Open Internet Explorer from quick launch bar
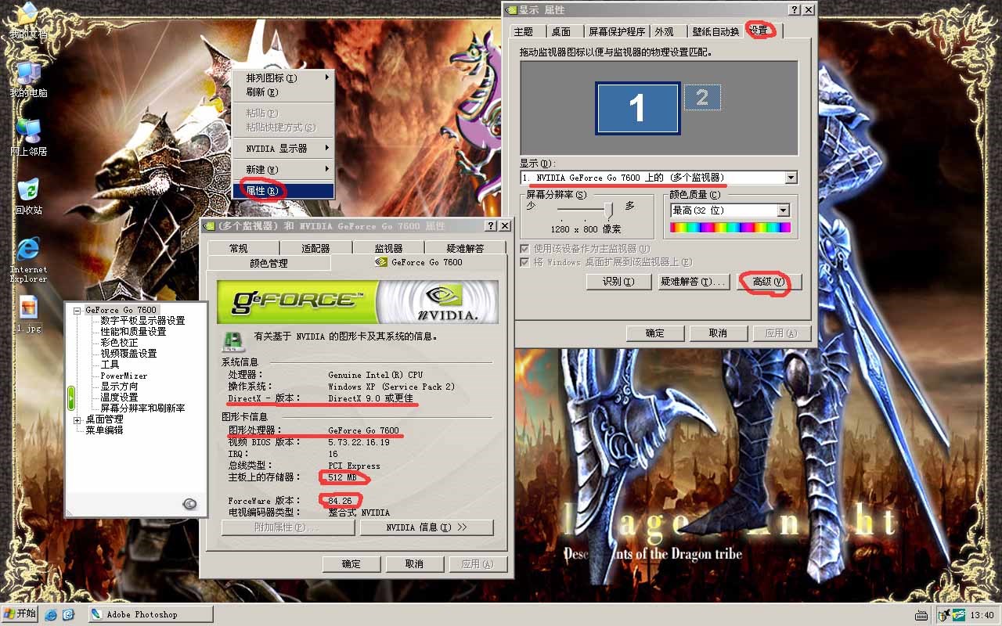Viewport: 1002px width, 626px height. 52,615
